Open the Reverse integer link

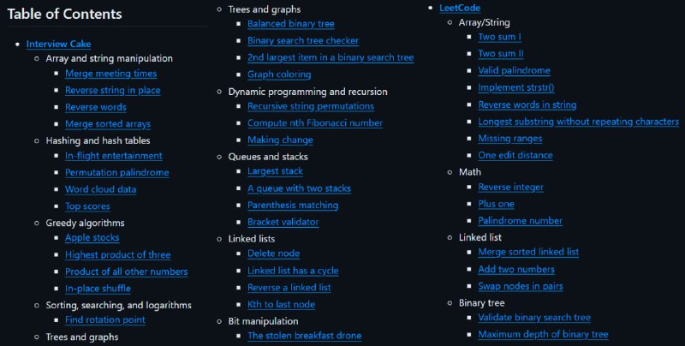pos(511,188)
